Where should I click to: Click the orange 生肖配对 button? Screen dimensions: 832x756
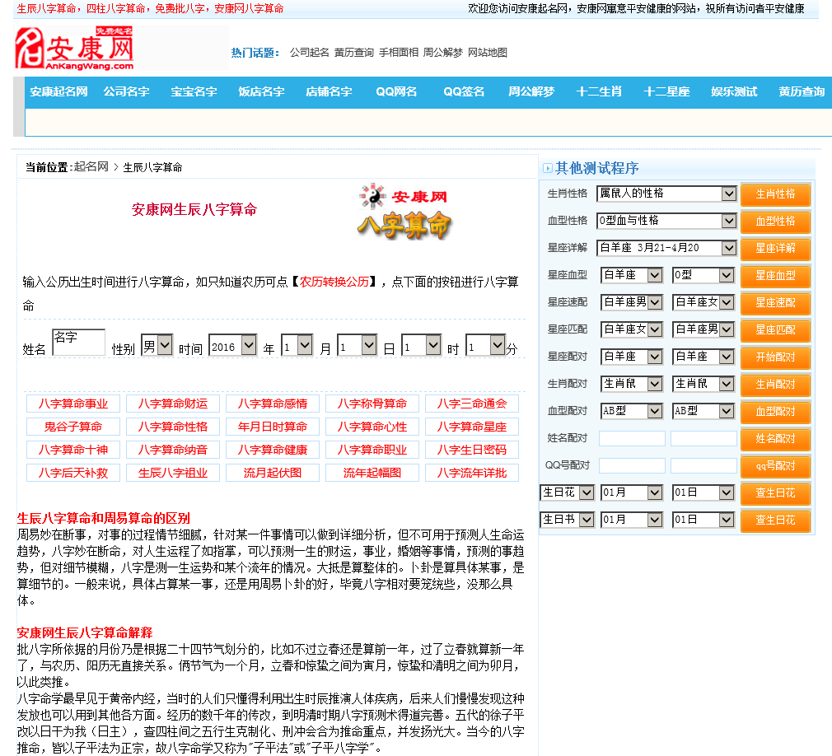point(776,385)
